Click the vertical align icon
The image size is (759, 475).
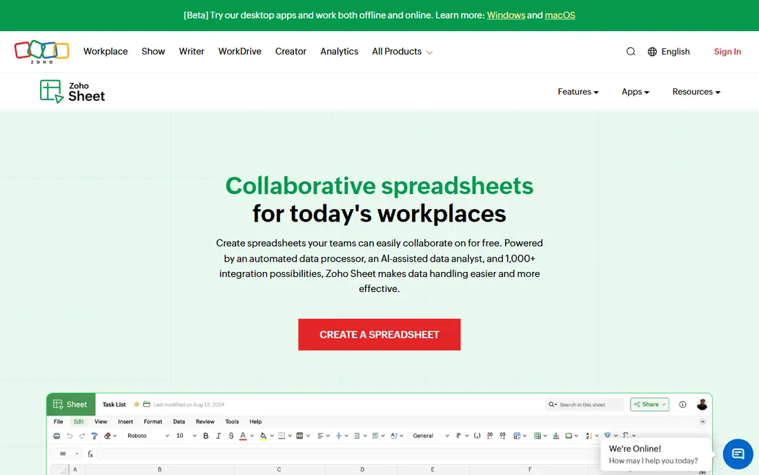338,436
